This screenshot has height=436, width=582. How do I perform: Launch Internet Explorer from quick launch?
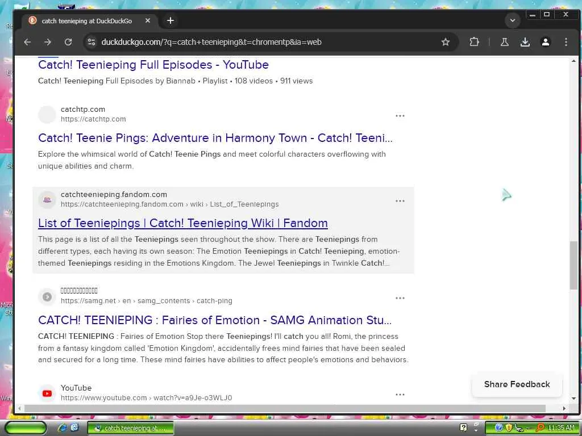tap(62, 428)
